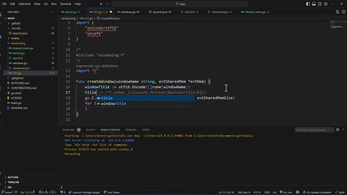Click the Live Share status bar item
This screenshot has width=347, height=195.
click(112, 192)
